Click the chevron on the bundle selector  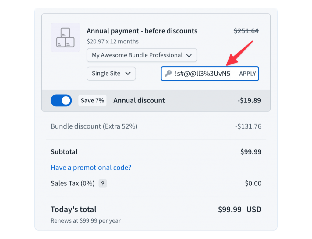click(189, 55)
